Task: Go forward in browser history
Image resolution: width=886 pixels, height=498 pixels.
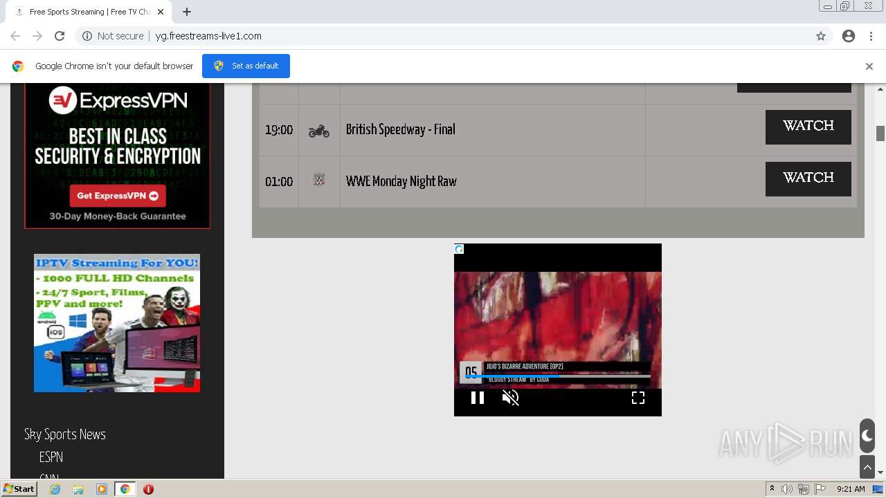Action: [37, 36]
